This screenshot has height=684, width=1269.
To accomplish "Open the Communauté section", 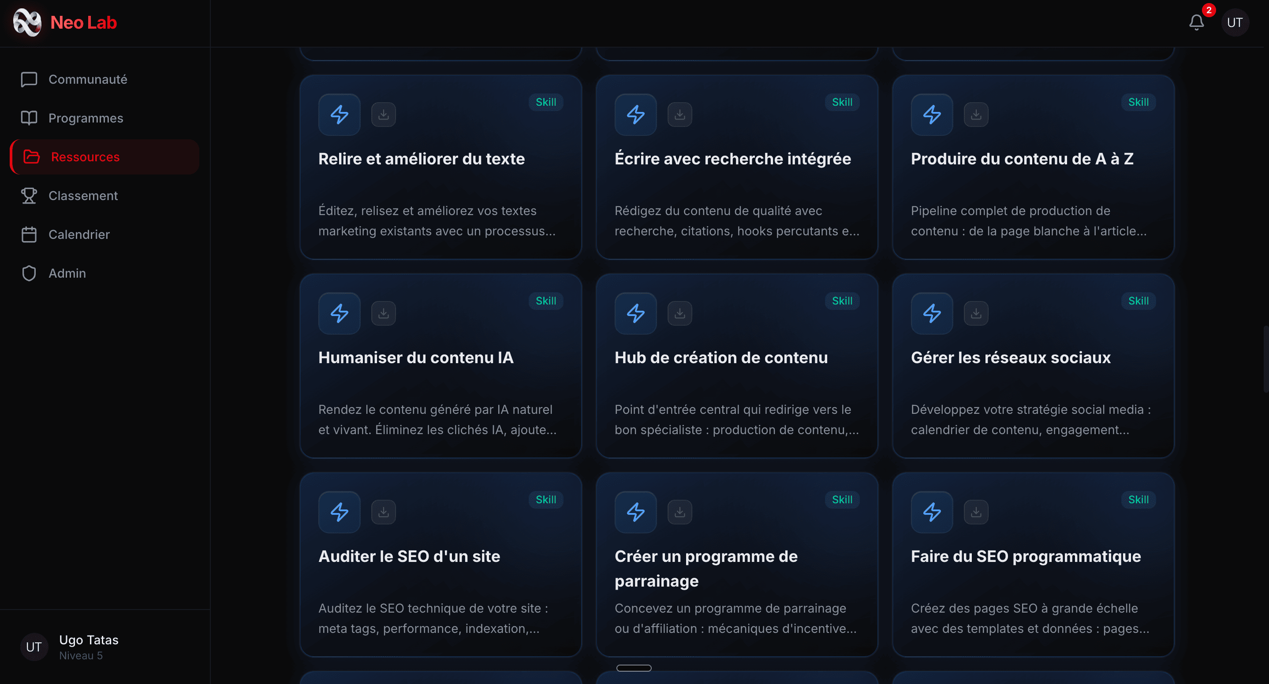I will (x=88, y=79).
